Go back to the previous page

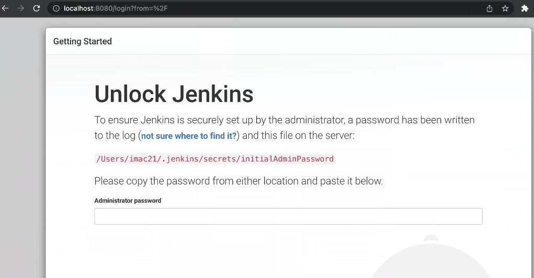coord(5,8)
